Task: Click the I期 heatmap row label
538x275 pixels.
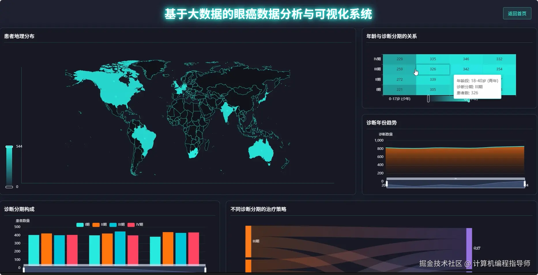Action: point(378,90)
